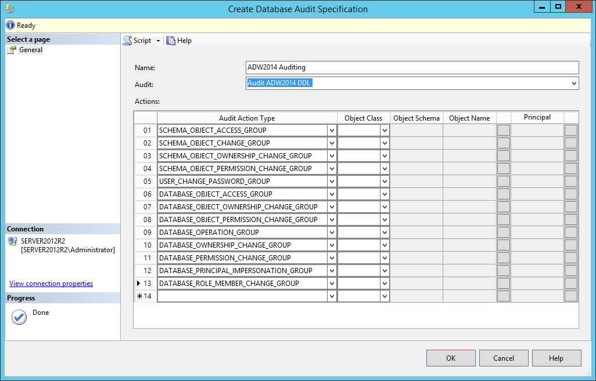Click Principal cell in row 08
The height and width of the screenshot is (381, 596).
(x=537, y=220)
